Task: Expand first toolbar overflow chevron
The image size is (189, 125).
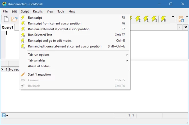Action: tap(173, 17)
